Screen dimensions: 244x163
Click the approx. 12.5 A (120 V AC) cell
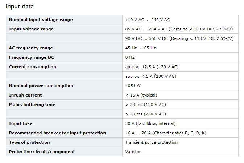click(180, 67)
